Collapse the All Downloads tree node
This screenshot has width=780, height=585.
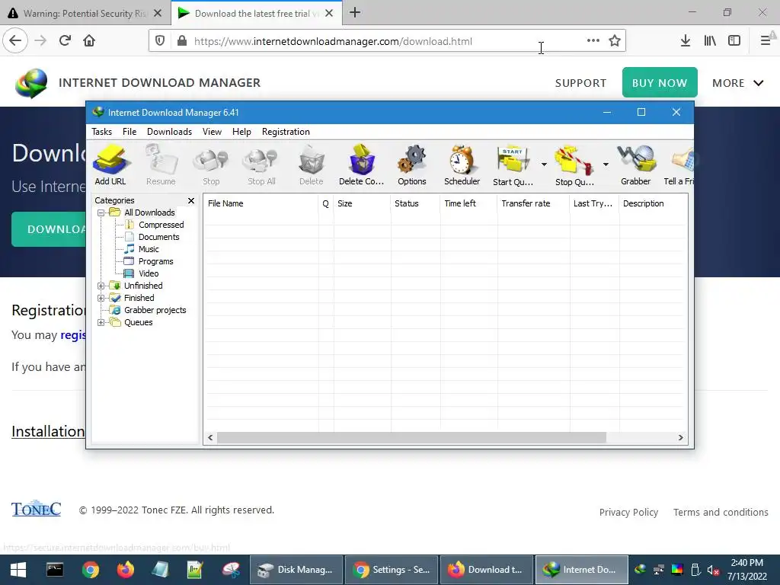101,213
